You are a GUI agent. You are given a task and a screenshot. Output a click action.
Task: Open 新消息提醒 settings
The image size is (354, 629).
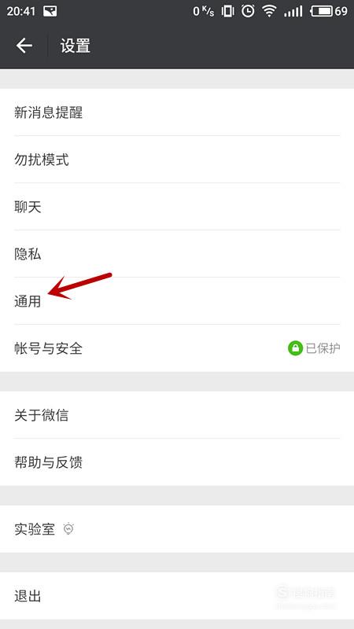click(177, 112)
